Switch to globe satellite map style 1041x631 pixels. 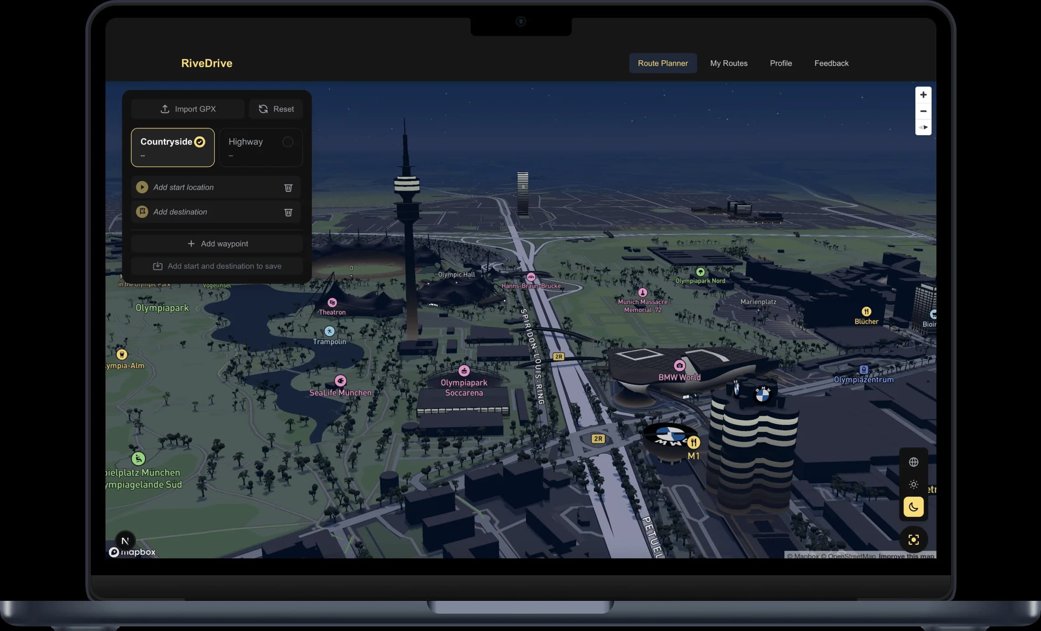tap(913, 462)
